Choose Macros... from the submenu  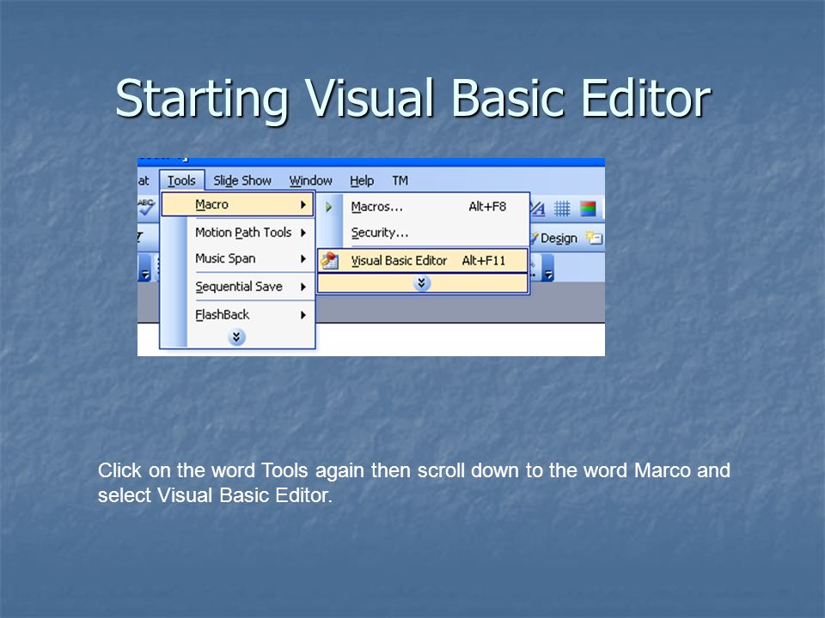(x=423, y=207)
